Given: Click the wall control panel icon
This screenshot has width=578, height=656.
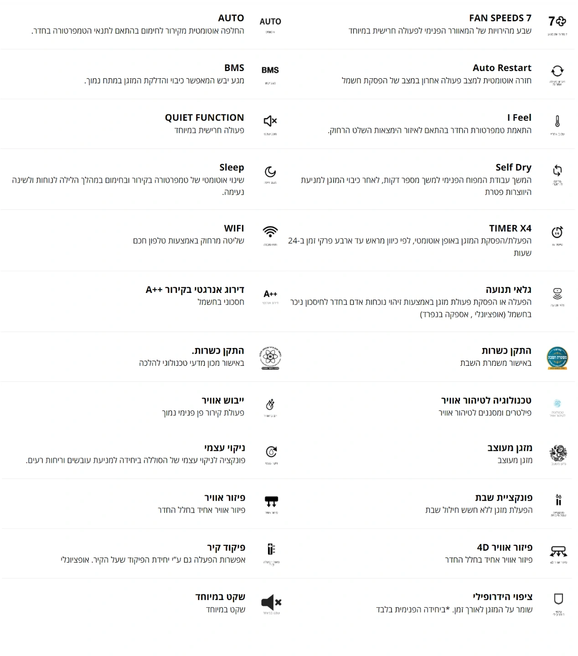Looking at the screenshot, I should [x=271, y=549].
